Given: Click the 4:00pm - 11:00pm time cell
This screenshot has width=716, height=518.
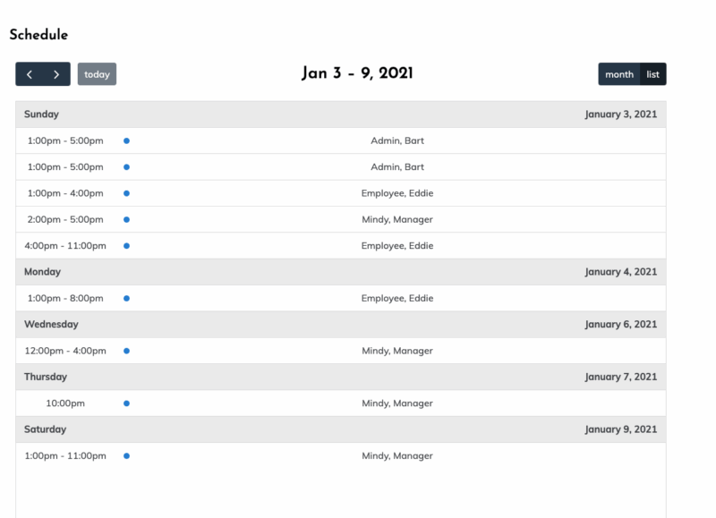Looking at the screenshot, I should (x=65, y=245).
